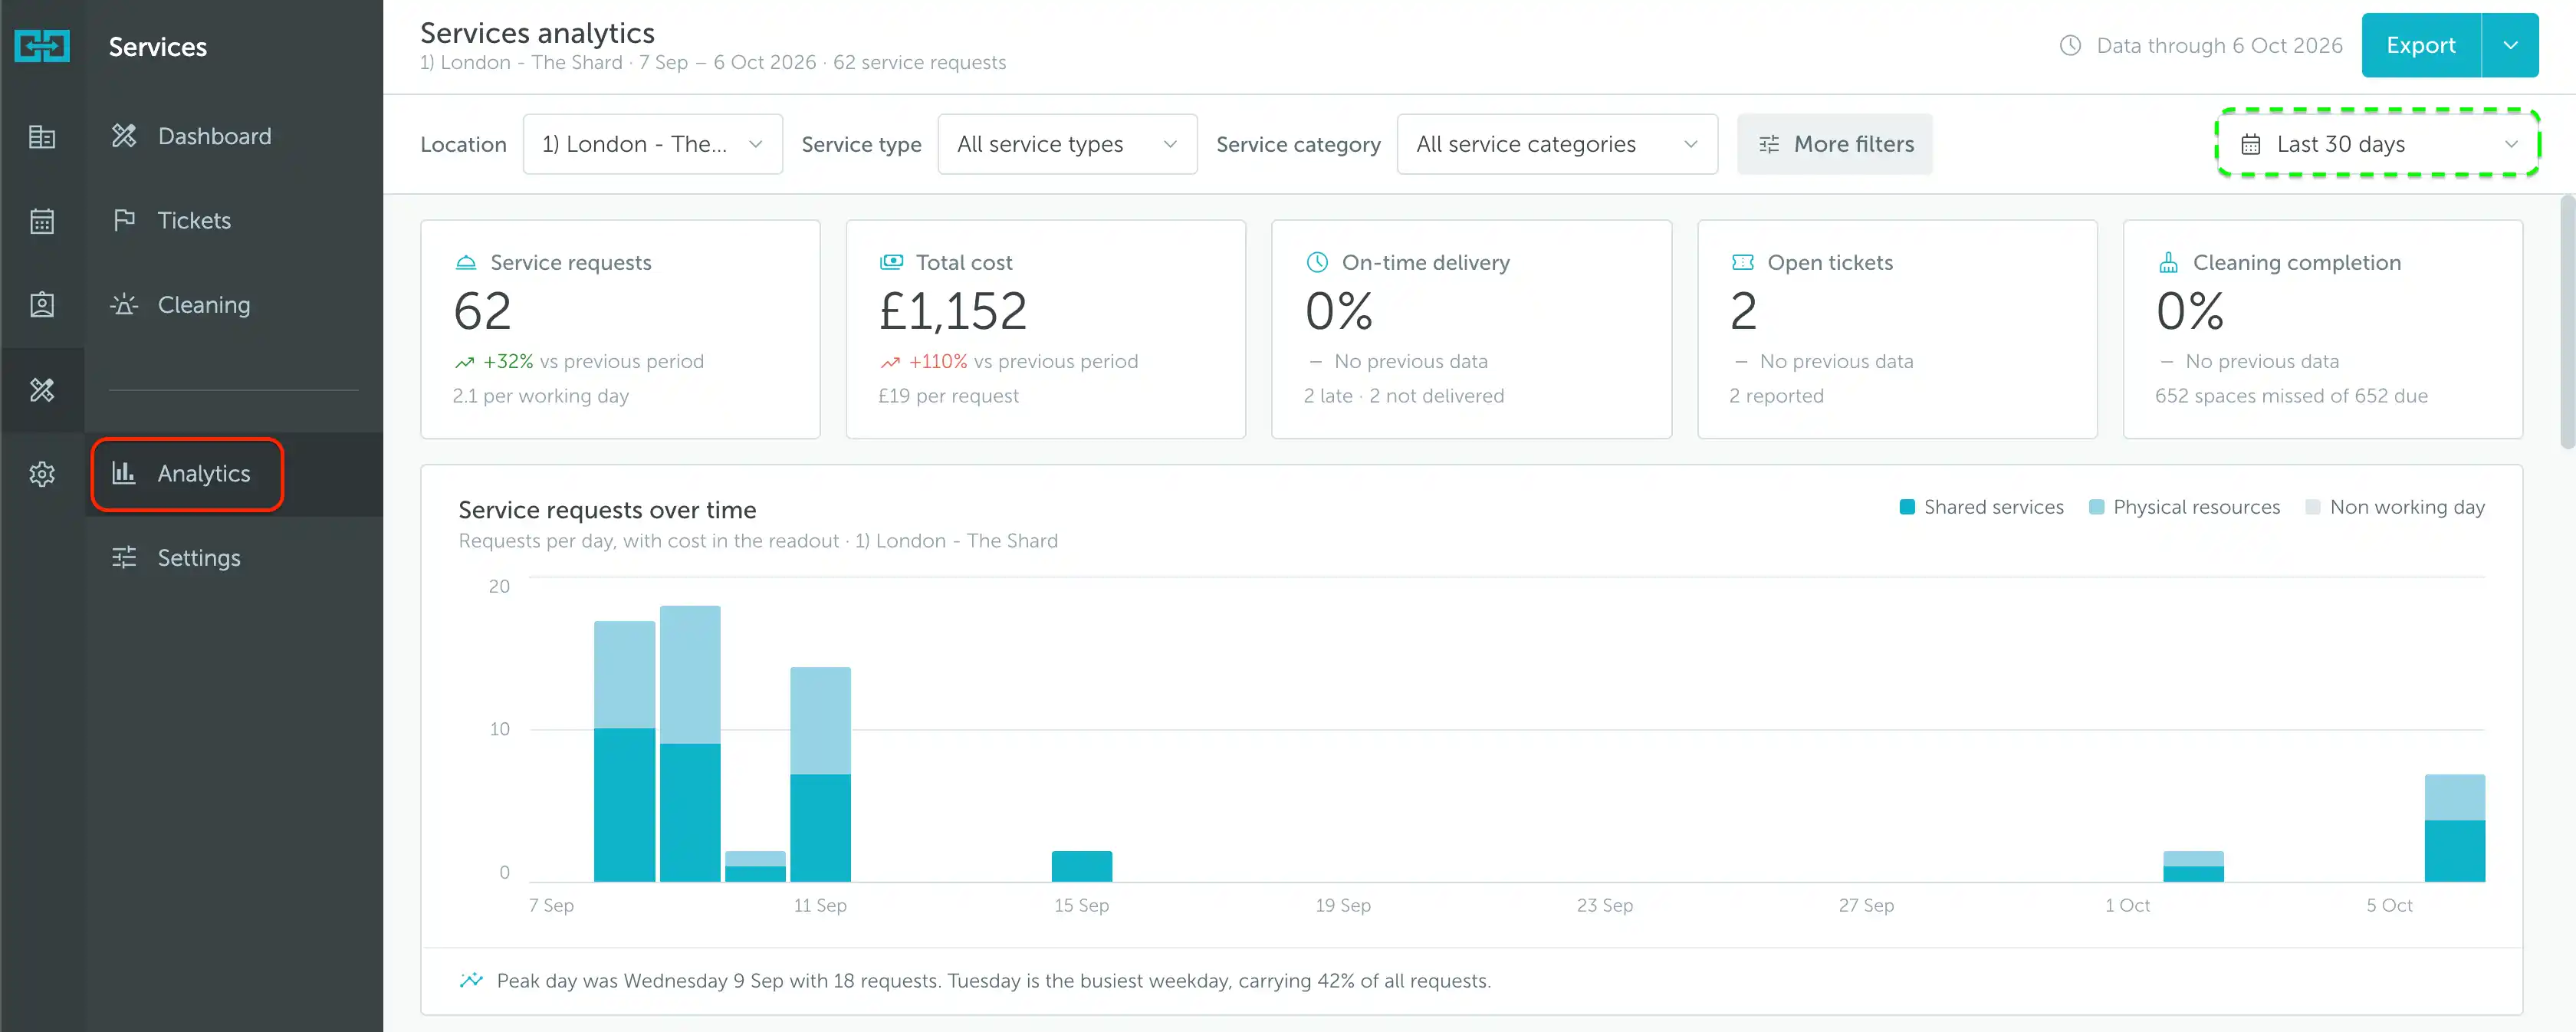Viewport: 2576px width, 1032px height.
Task: Click the 15 Sep bar in the chart
Action: (1081, 866)
